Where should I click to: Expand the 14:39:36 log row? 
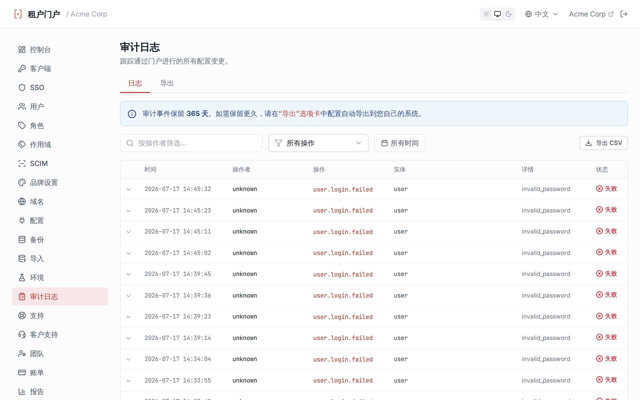[x=128, y=296]
